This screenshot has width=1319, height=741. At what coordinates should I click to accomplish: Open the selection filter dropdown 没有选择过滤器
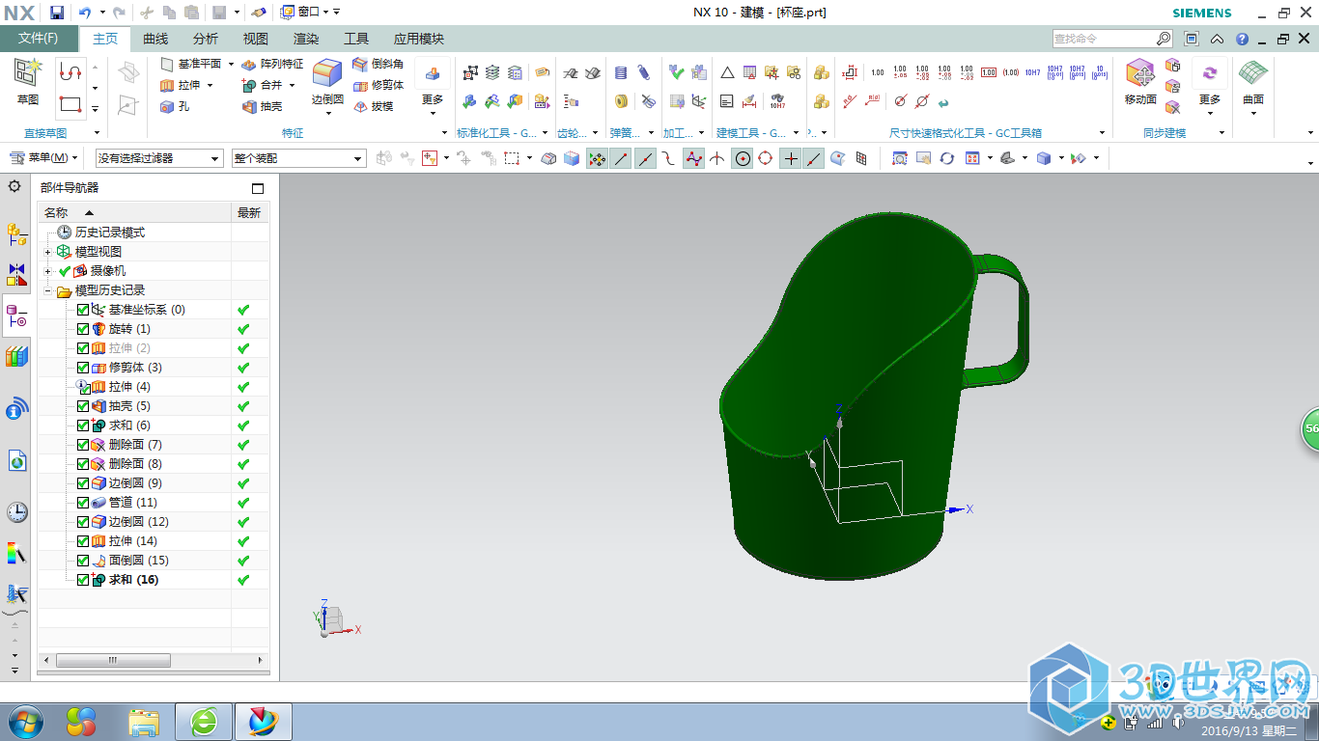coord(159,158)
